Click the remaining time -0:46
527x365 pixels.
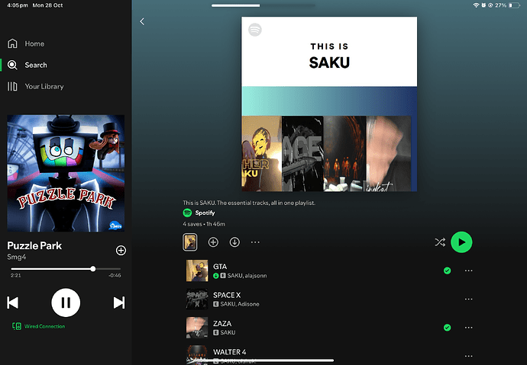point(115,276)
